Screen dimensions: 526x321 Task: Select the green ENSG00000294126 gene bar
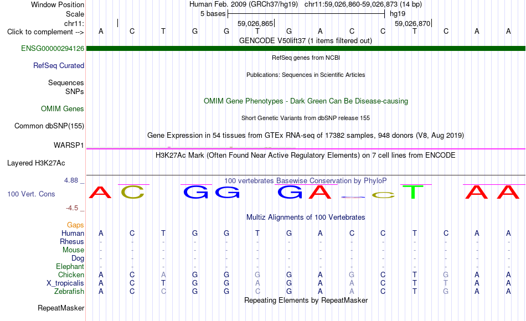306,48
